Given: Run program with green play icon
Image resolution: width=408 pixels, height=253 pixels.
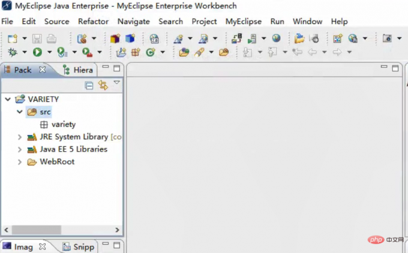Looking at the screenshot, I should [x=37, y=52].
